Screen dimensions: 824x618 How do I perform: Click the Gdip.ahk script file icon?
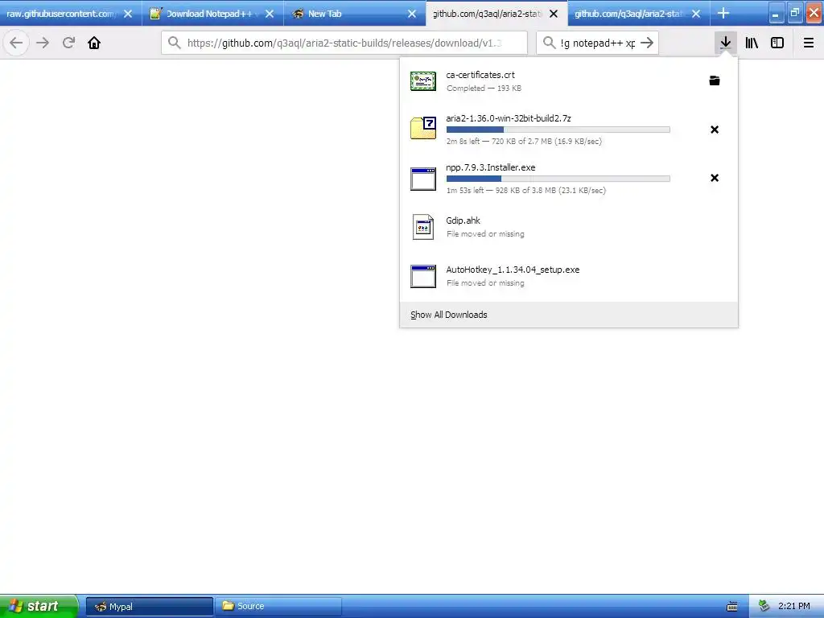pos(423,227)
